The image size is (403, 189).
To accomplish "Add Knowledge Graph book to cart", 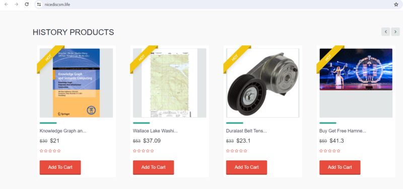I will pos(60,167).
